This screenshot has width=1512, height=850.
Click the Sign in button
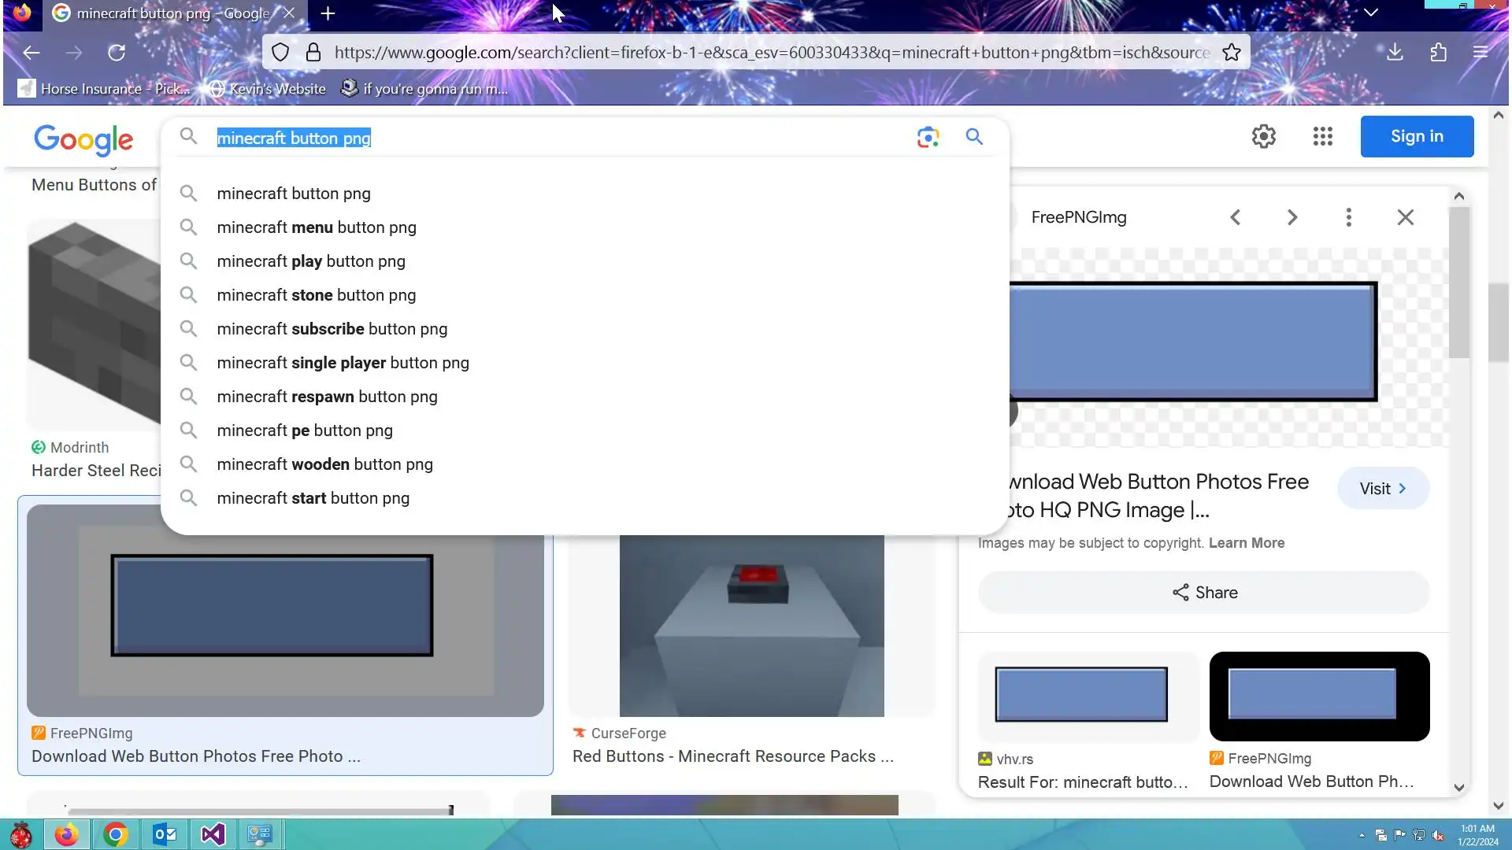tap(1416, 136)
